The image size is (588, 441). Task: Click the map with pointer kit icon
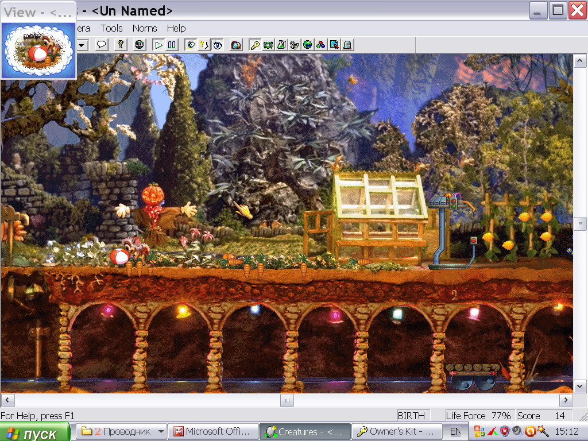point(334,45)
